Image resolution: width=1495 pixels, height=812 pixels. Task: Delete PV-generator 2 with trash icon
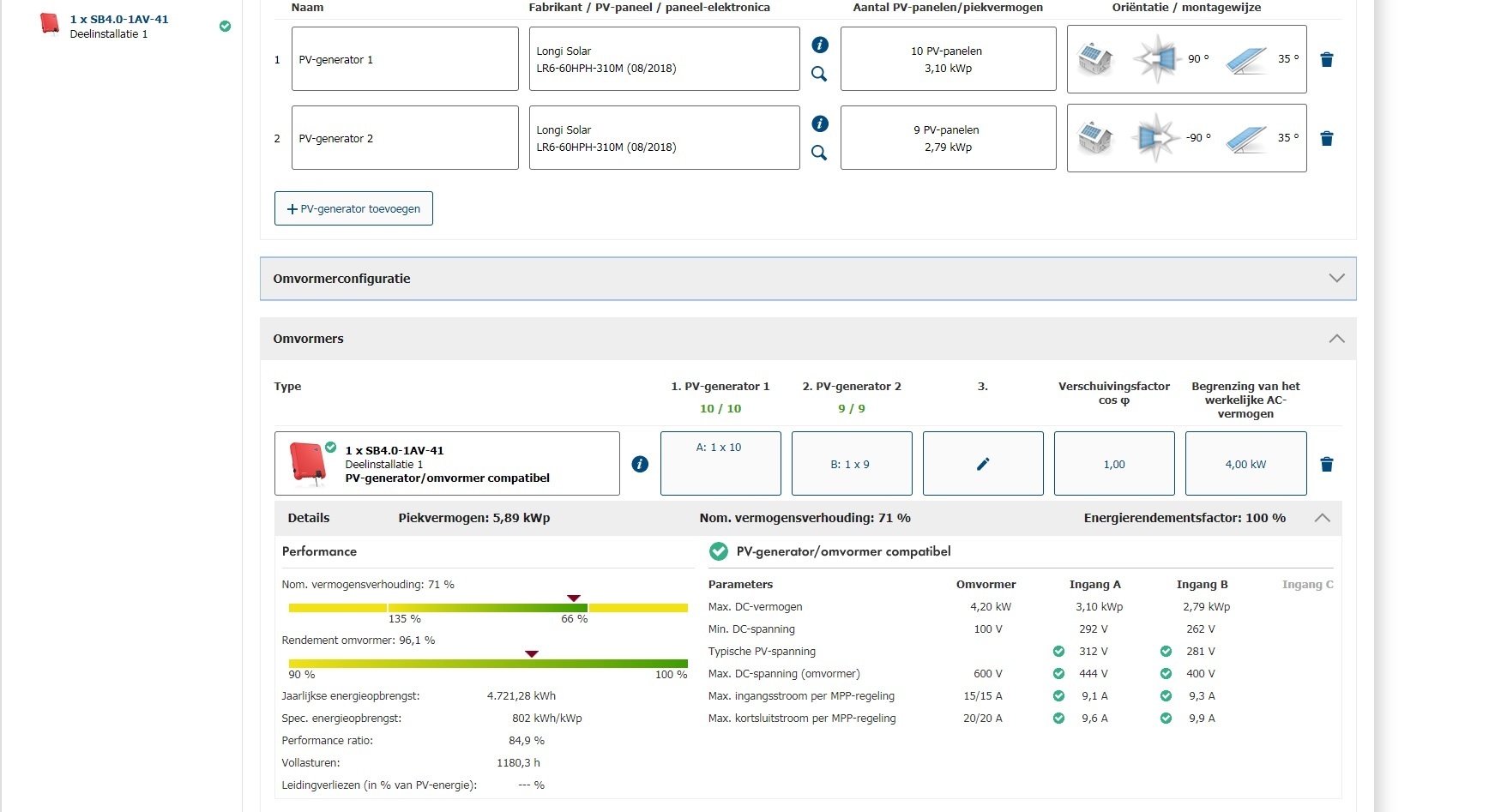tap(1326, 138)
